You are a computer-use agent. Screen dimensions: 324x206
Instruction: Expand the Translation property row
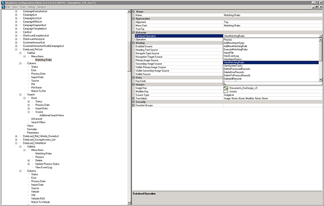(x=134, y=98)
